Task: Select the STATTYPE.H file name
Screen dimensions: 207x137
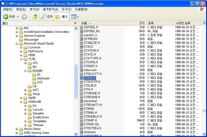Action: pyautogui.click(x=93, y=59)
